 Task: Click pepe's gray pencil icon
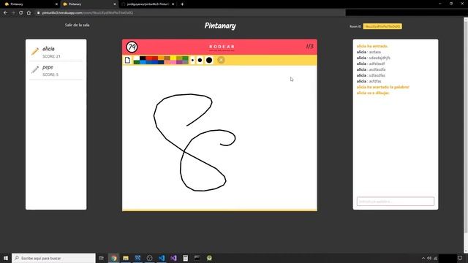(x=35, y=70)
